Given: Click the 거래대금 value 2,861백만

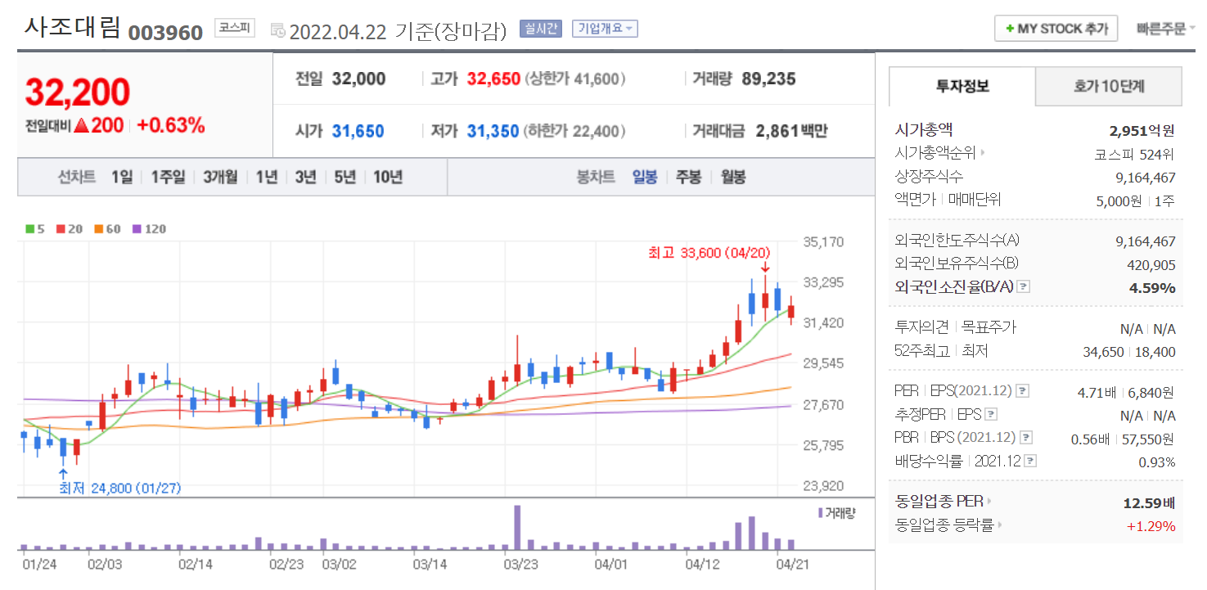Looking at the screenshot, I should coord(791,131).
